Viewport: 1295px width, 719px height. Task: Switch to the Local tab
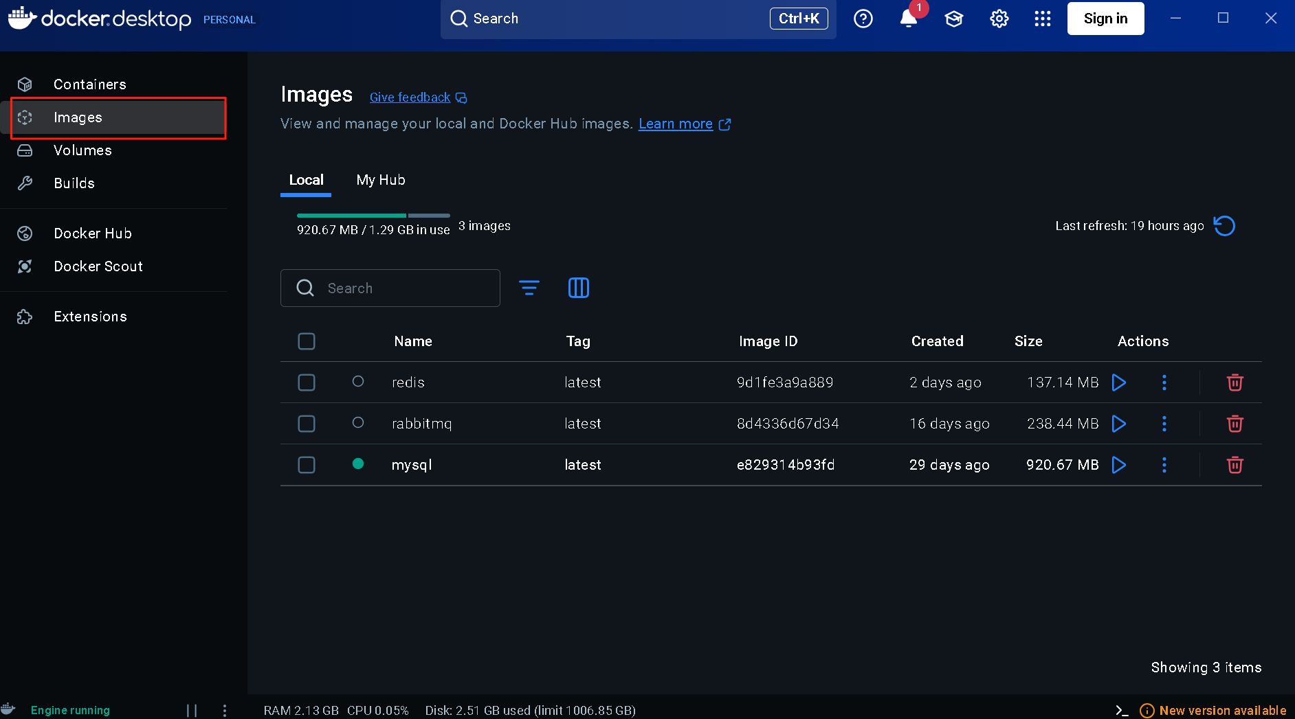pyautogui.click(x=306, y=181)
